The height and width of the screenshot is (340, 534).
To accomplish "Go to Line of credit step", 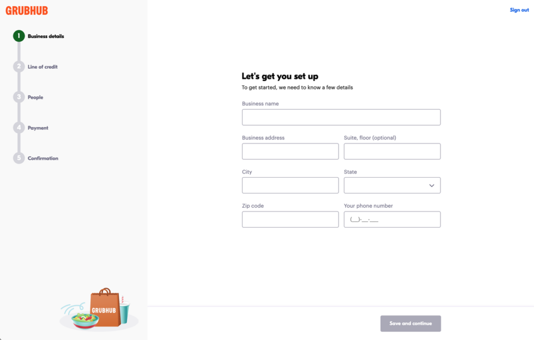I will coord(43,67).
